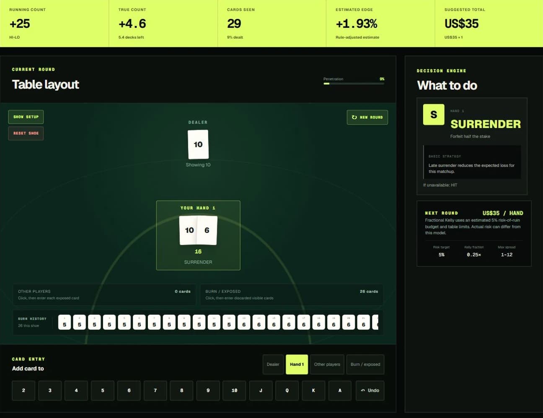Click the Suggested Total US$35 value

click(x=461, y=24)
